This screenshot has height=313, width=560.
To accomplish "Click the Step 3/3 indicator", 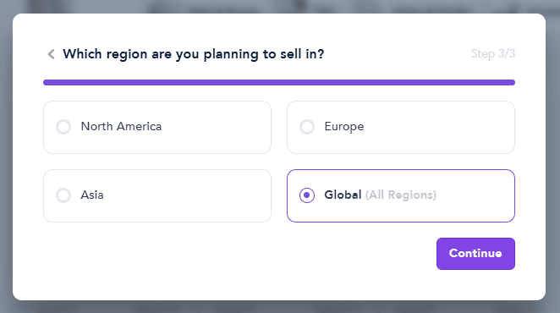I will (493, 53).
